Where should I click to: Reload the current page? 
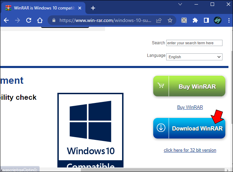point(29,20)
